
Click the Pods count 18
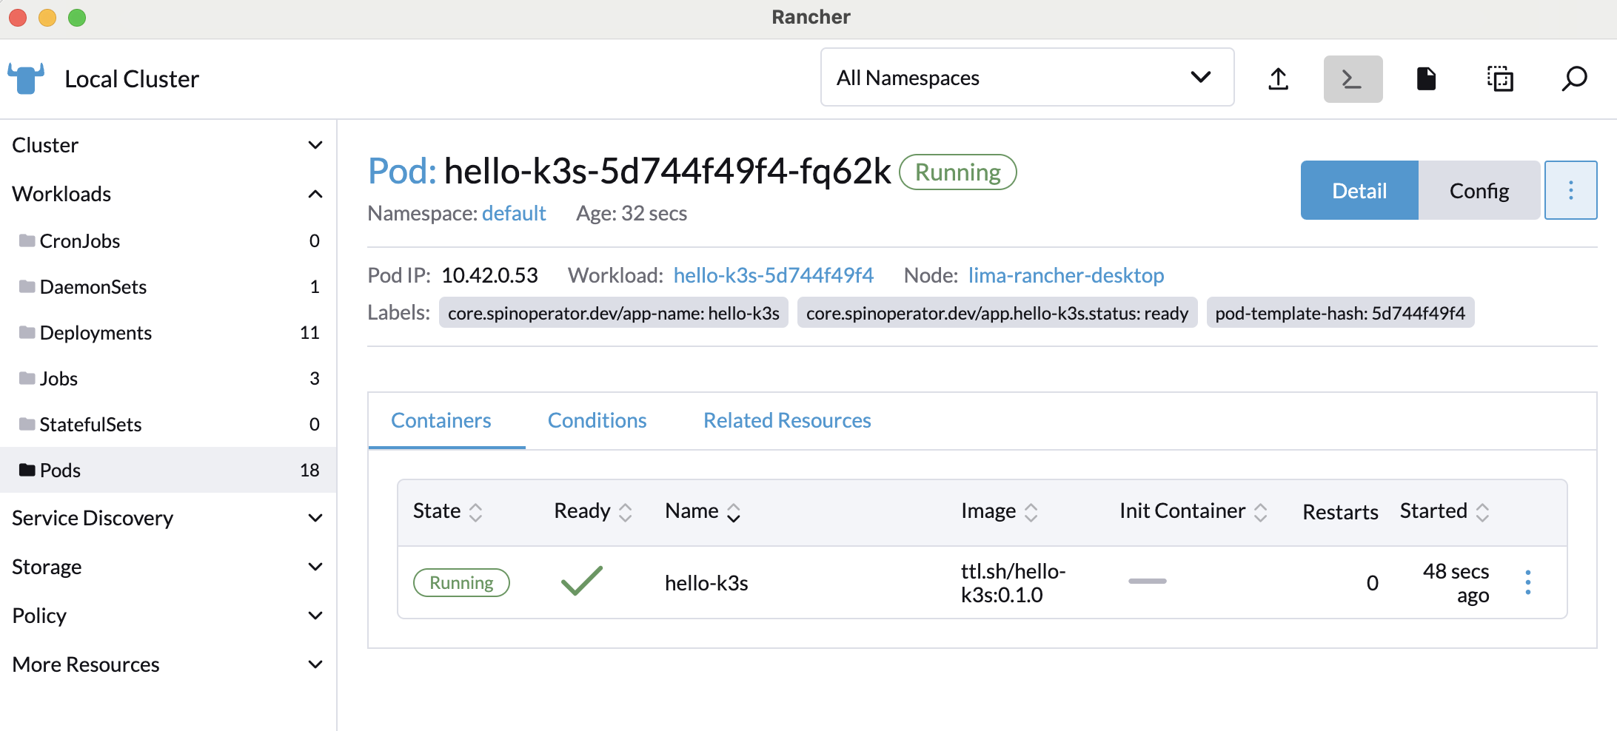[309, 470]
